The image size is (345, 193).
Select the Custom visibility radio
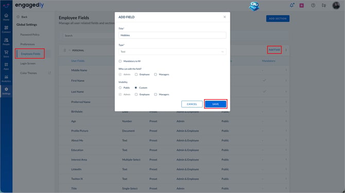(136, 88)
